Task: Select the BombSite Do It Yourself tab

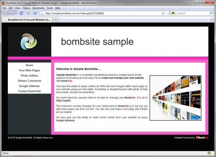Action: coord(27,20)
